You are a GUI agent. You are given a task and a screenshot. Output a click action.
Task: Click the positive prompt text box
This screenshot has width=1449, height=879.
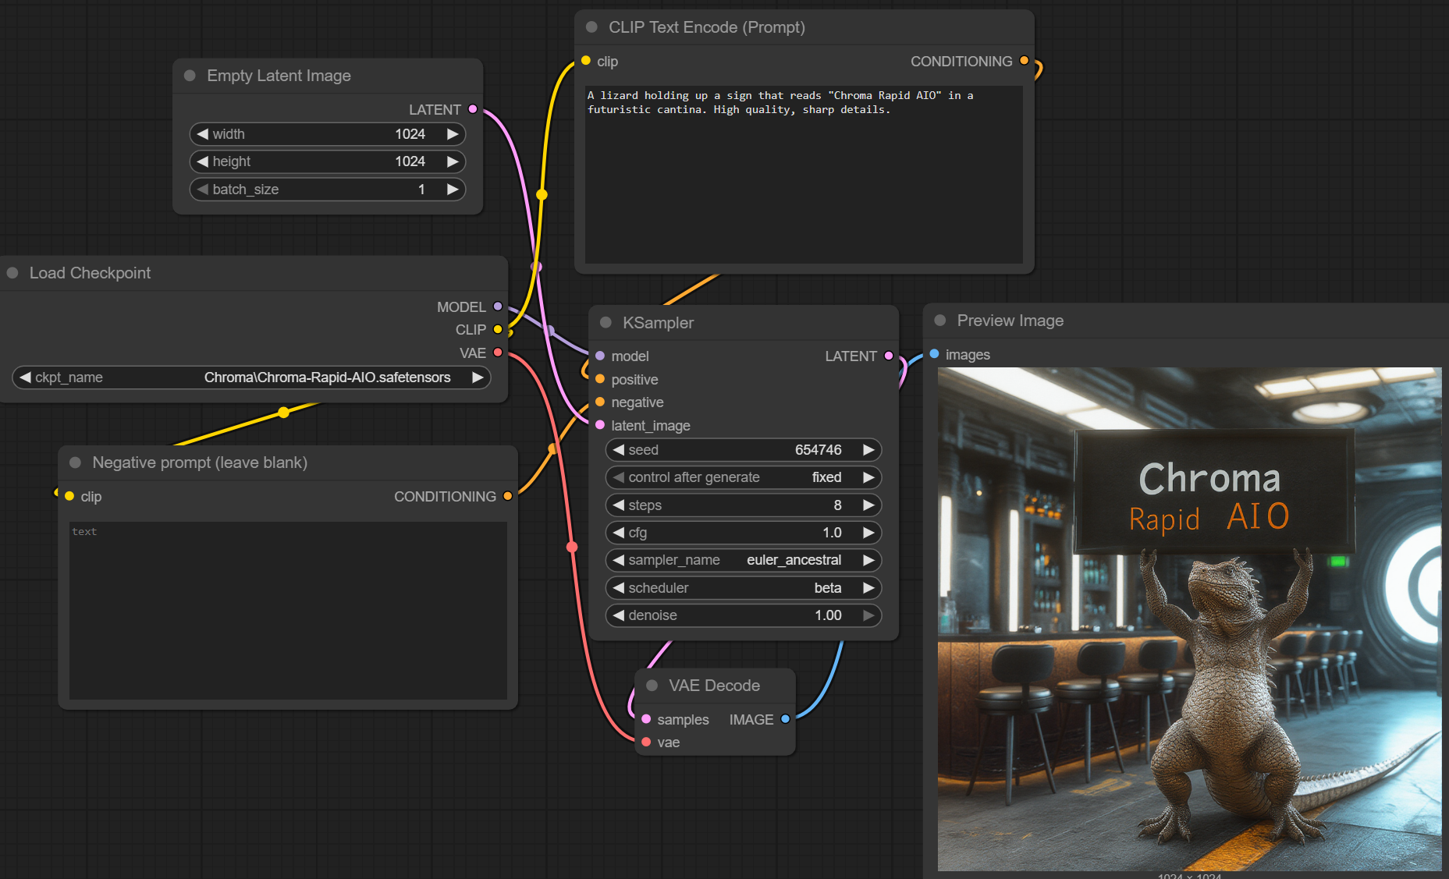coord(803,175)
